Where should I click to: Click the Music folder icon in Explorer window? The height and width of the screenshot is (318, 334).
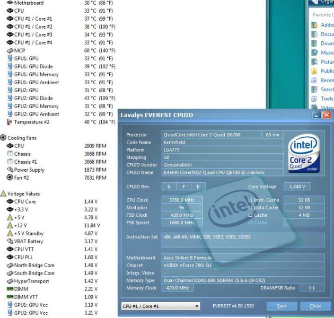pyautogui.click(x=314, y=52)
